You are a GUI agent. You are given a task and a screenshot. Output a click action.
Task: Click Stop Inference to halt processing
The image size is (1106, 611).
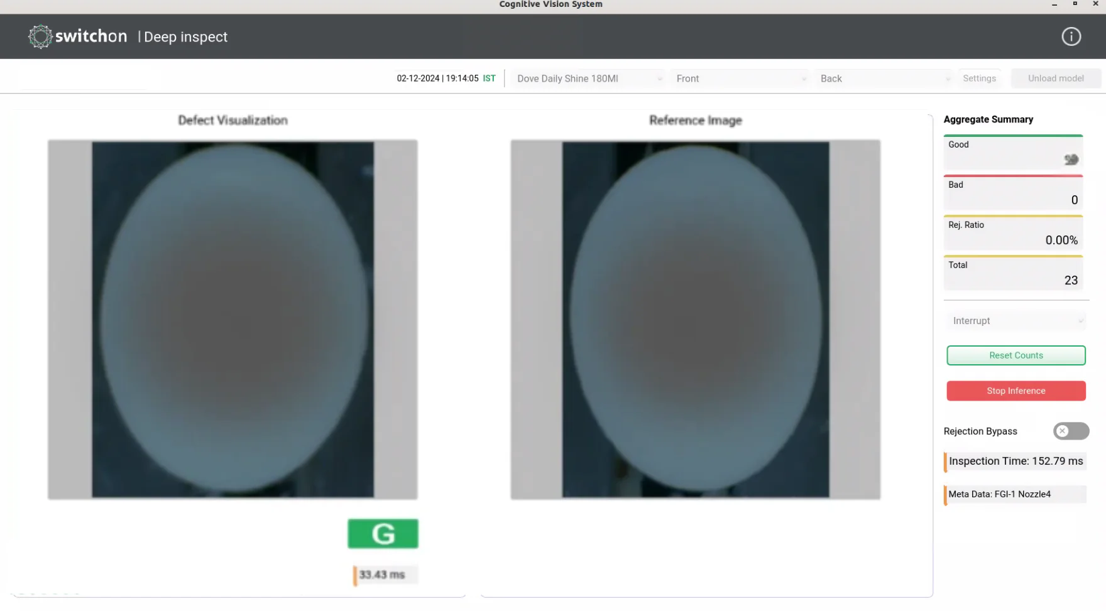pos(1016,391)
